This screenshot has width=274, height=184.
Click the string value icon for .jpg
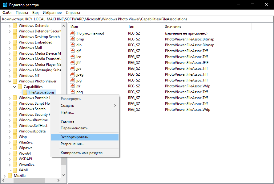(x=72, y=80)
